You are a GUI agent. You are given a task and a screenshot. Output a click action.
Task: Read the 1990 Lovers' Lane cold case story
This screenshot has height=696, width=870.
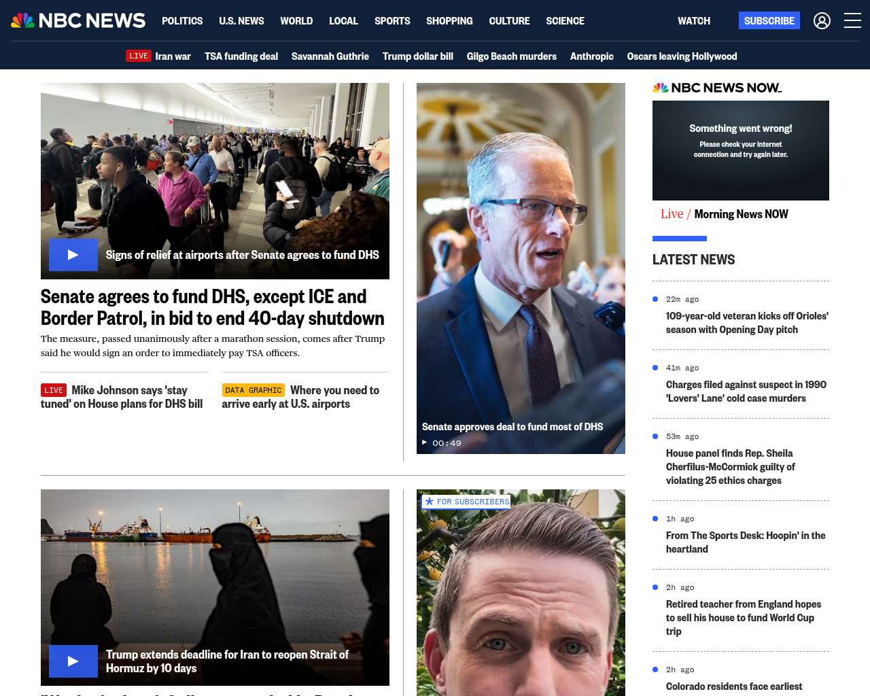tap(746, 391)
